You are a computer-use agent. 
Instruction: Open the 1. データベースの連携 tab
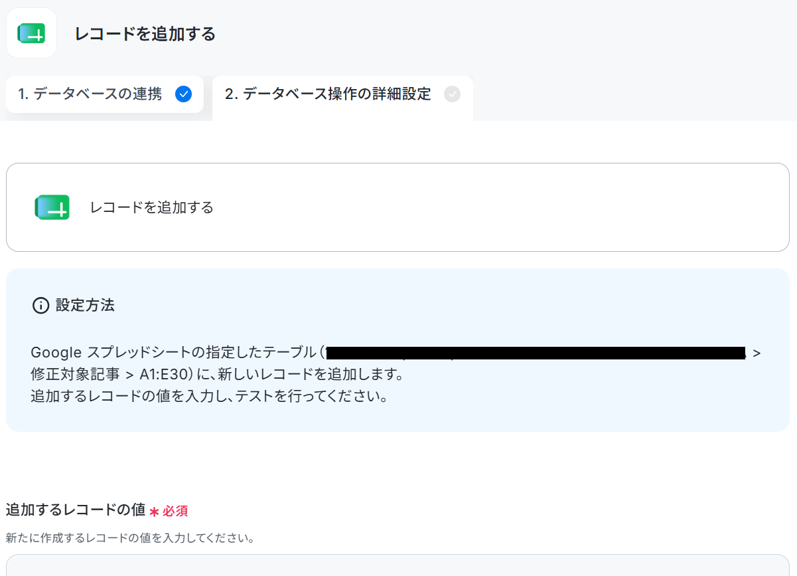[105, 94]
